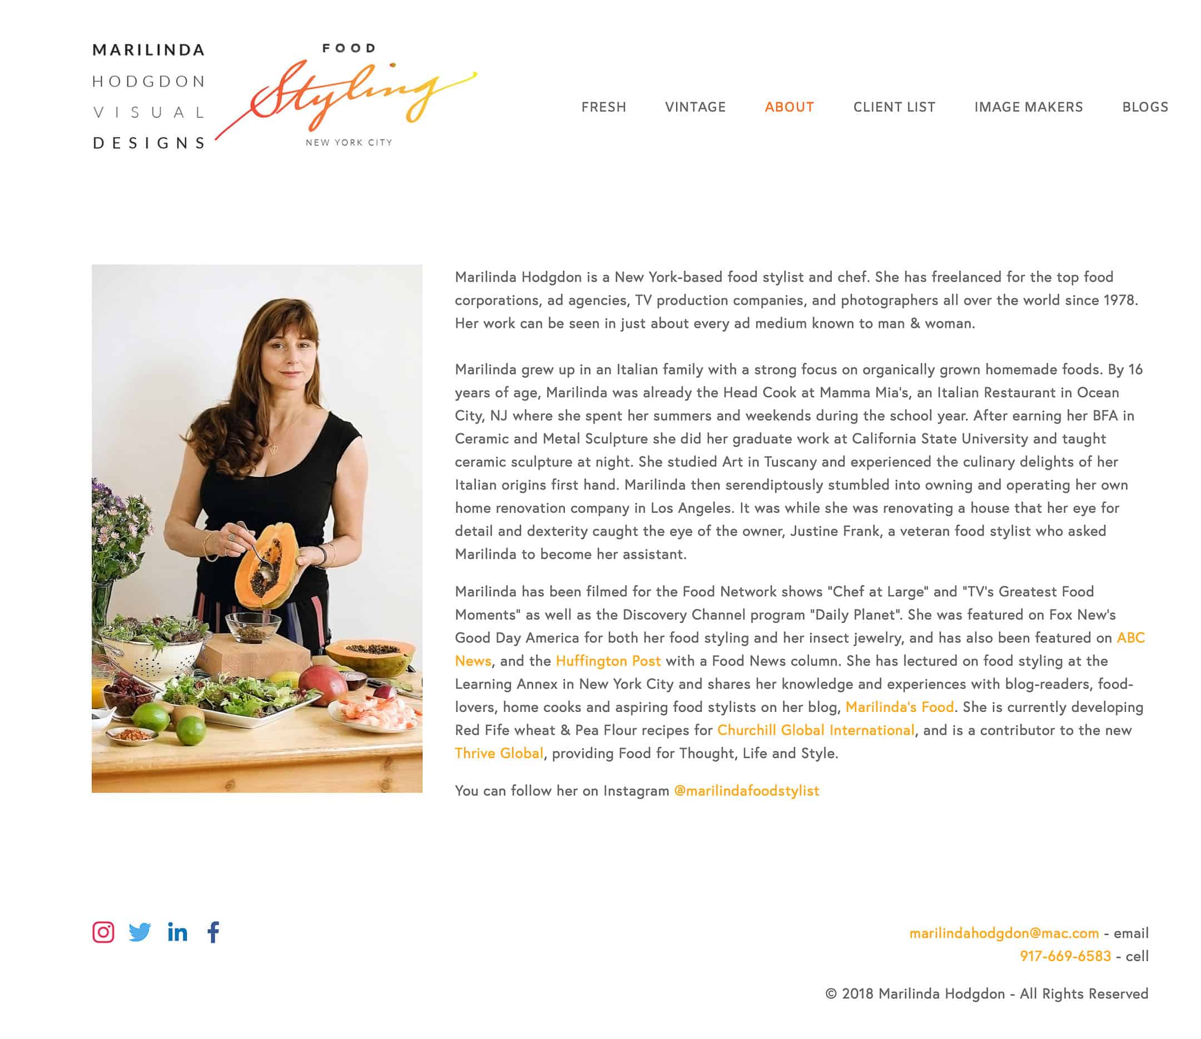Open the VINTAGE navigation item
Viewport: 1201px width, 1039px height.
tap(695, 107)
